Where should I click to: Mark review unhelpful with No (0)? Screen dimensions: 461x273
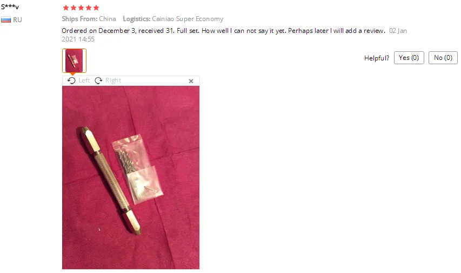(x=443, y=58)
